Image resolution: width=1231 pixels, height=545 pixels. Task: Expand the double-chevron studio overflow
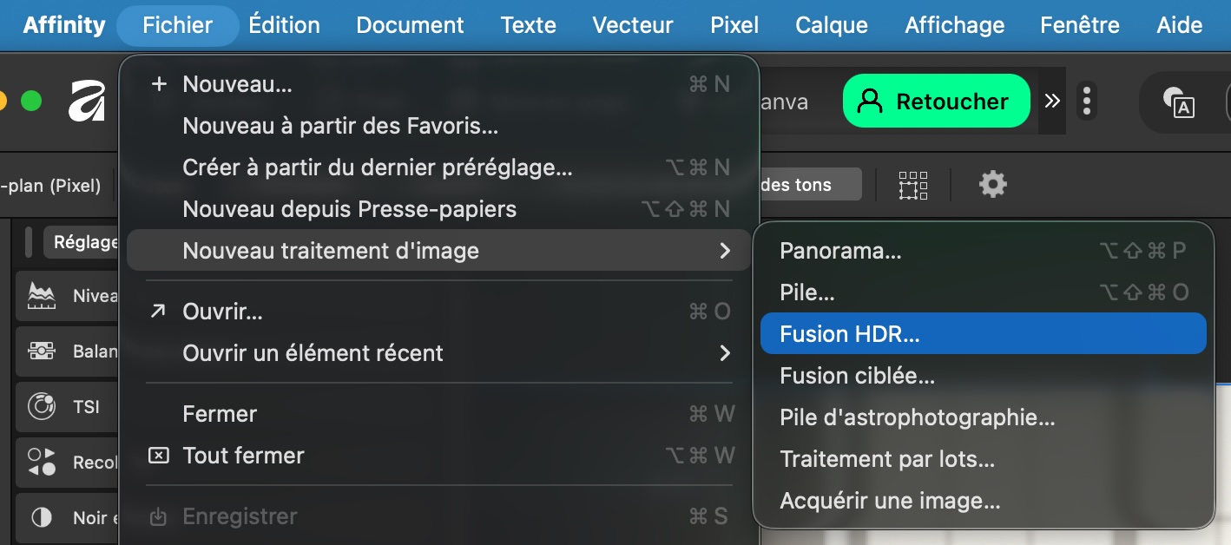point(1052,102)
